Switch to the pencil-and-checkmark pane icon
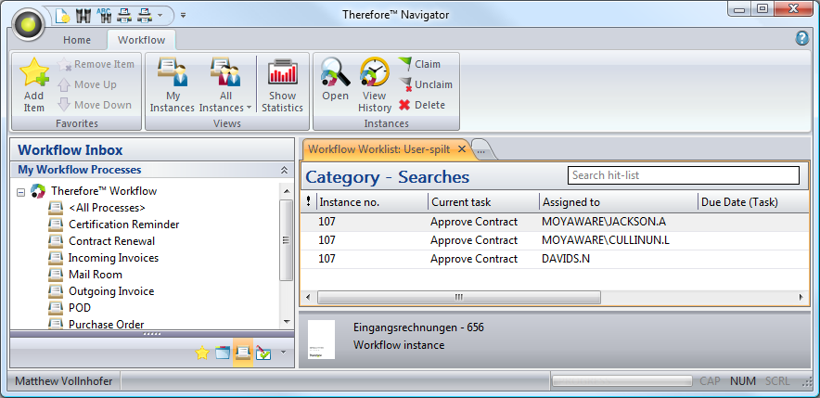820x398 pixels. (263, 353)
